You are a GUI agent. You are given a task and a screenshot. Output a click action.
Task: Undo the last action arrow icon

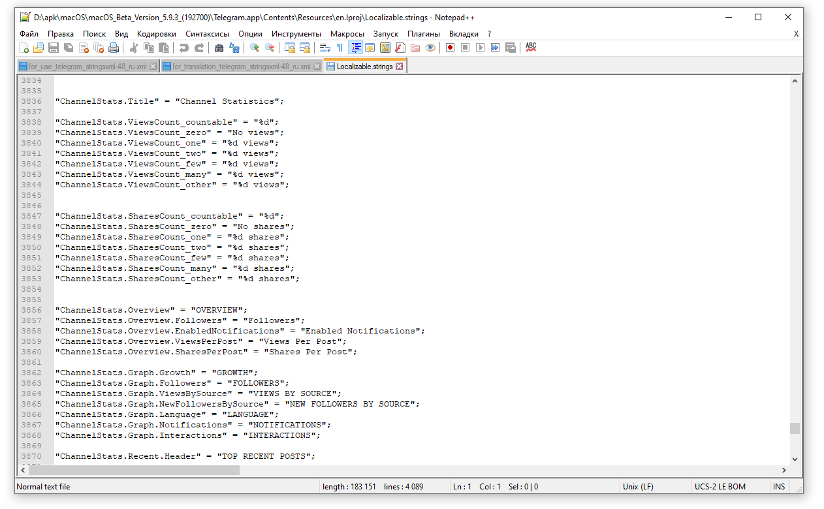[184, 48]
